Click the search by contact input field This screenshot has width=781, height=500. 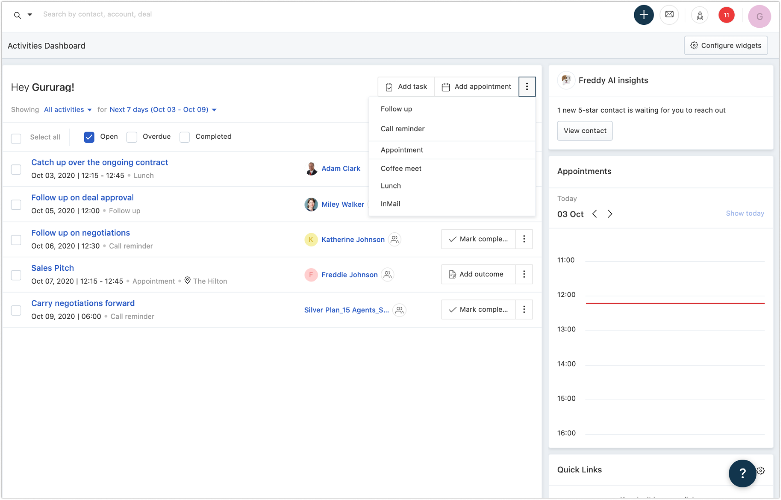[x=97, y=14]
